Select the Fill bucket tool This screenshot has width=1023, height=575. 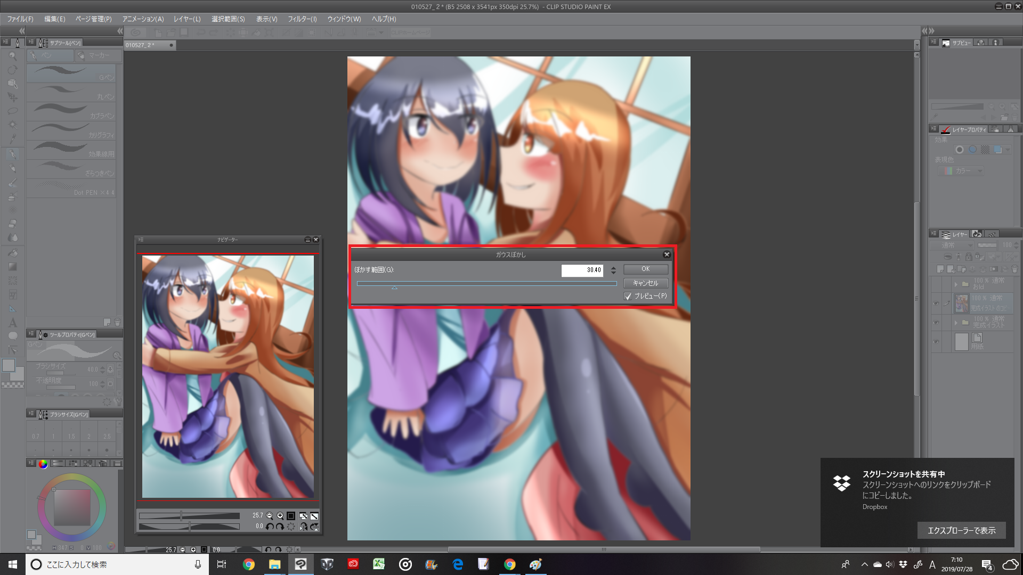point(13,253)
